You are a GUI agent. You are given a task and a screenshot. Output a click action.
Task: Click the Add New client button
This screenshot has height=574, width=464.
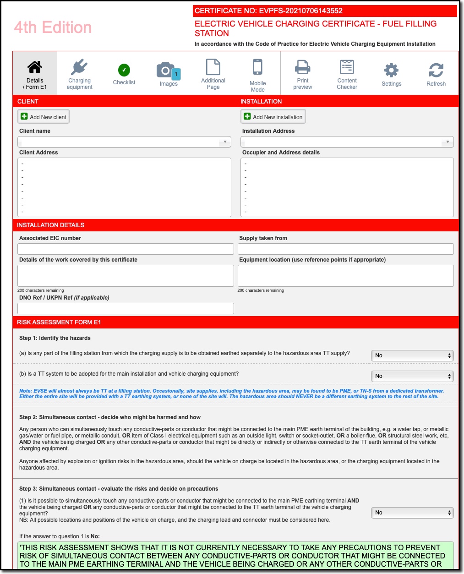pyautogui.click(x=43, y=116)
